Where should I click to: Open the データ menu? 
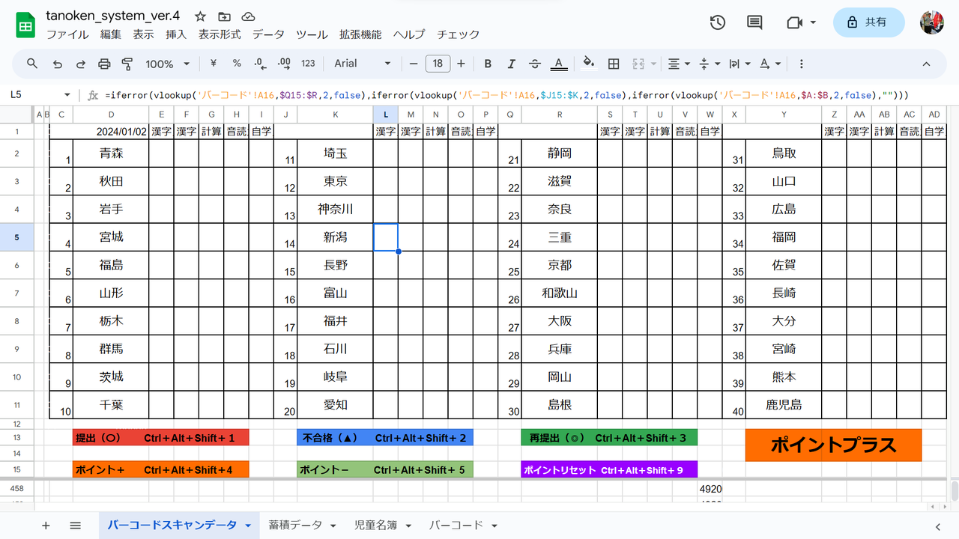click(267, 34)
